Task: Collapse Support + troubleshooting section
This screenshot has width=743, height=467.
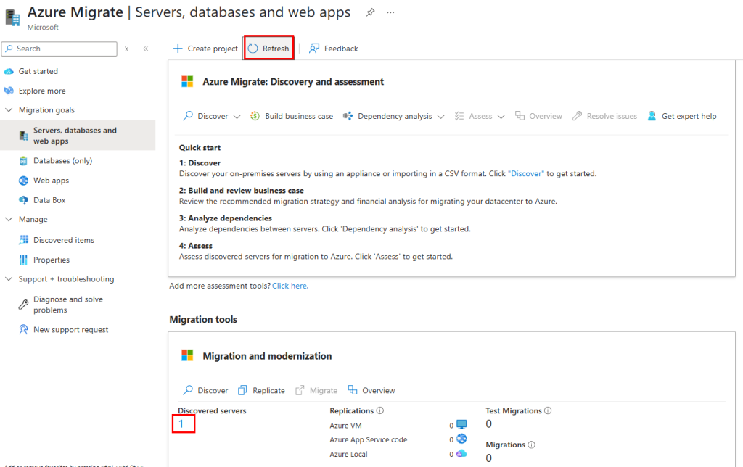Action: (9, 279)
